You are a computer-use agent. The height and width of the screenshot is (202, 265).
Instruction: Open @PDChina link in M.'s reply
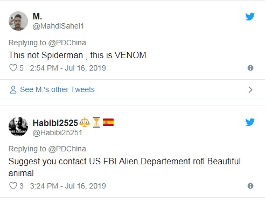pyautogui.click(x=67, y=43)
